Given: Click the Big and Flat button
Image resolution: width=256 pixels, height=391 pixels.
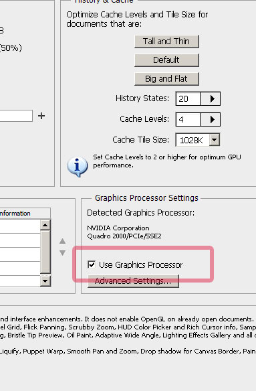Looking at the screenshot, I should 166,79.
